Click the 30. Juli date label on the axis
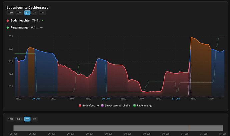 coord(106,99)
